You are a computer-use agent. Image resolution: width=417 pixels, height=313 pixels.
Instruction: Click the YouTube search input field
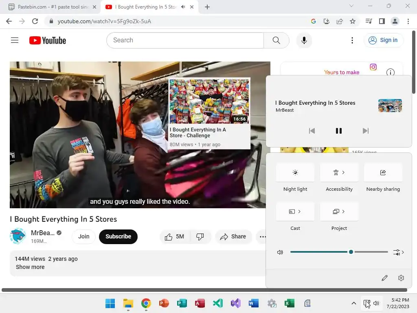pyautogui.click(x=185, y=40)
